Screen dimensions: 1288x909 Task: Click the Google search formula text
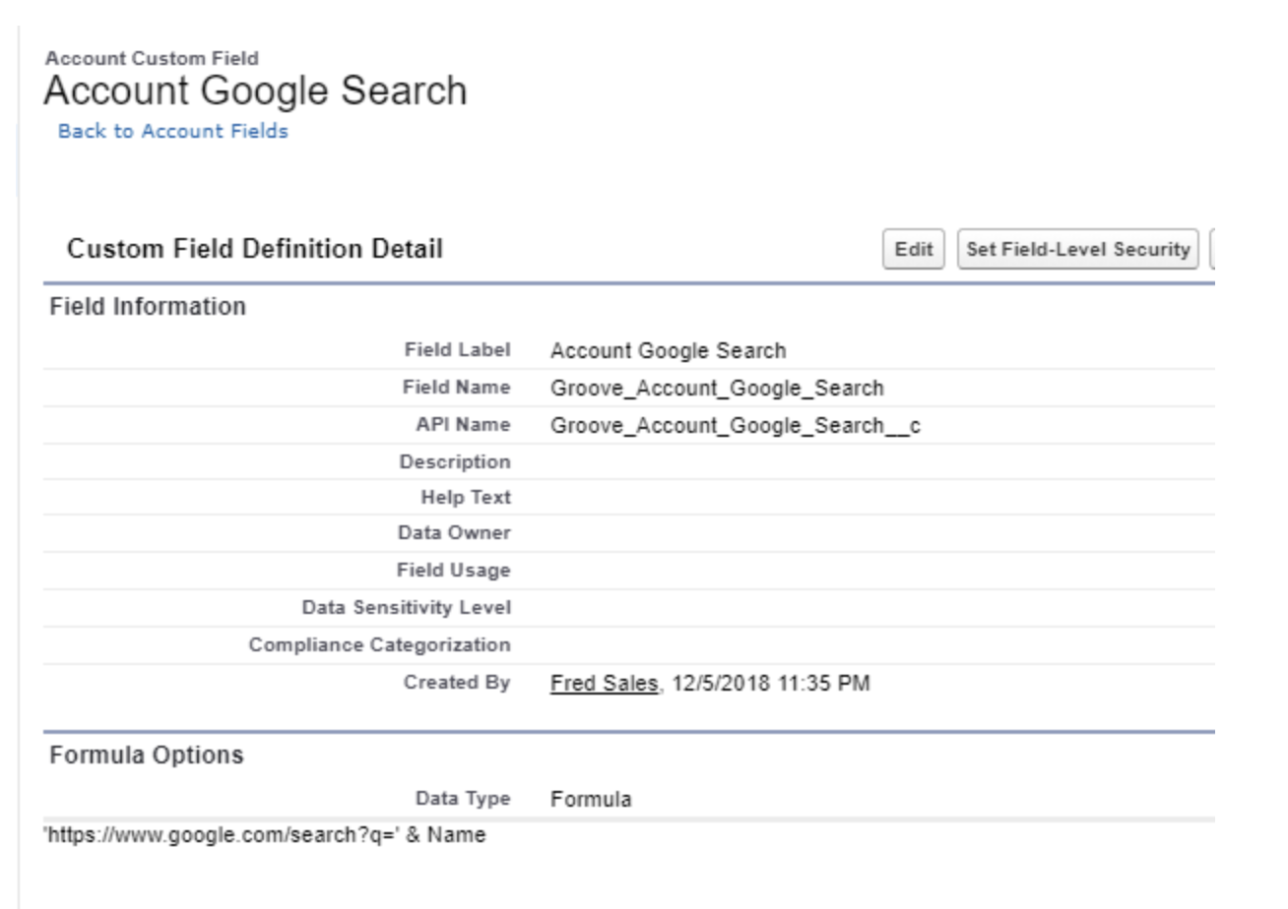coord(266,836)
